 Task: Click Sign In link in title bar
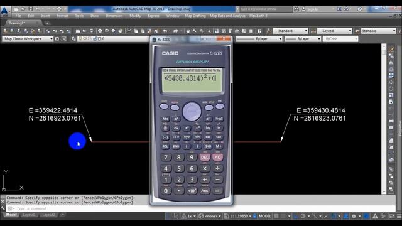point(313,9)
